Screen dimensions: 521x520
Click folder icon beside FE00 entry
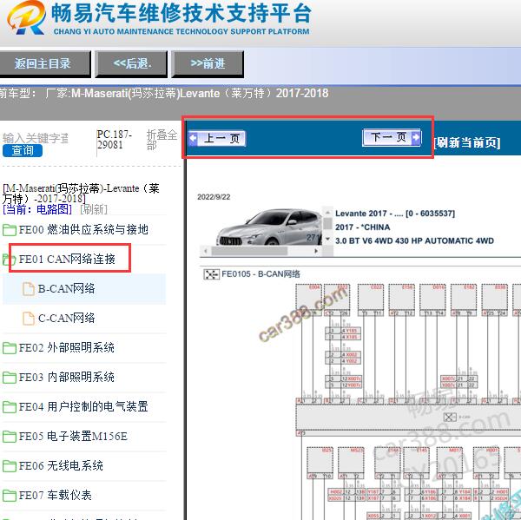pos(10,229)
